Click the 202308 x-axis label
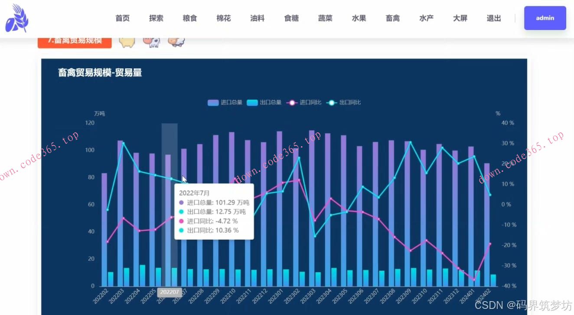This screenshot has height=315, width=574. click(x=388, y=296)
